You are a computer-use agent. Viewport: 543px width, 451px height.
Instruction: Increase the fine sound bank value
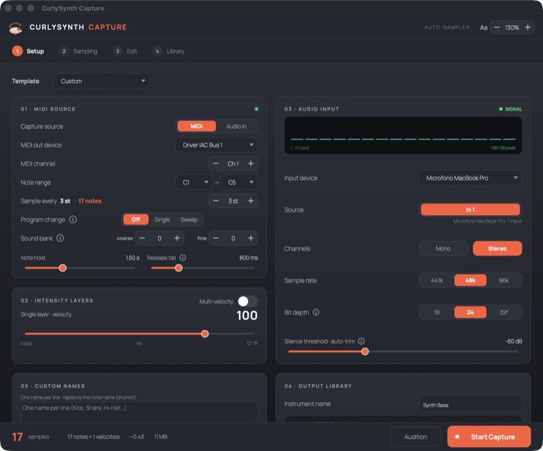[x=250, y=238]
